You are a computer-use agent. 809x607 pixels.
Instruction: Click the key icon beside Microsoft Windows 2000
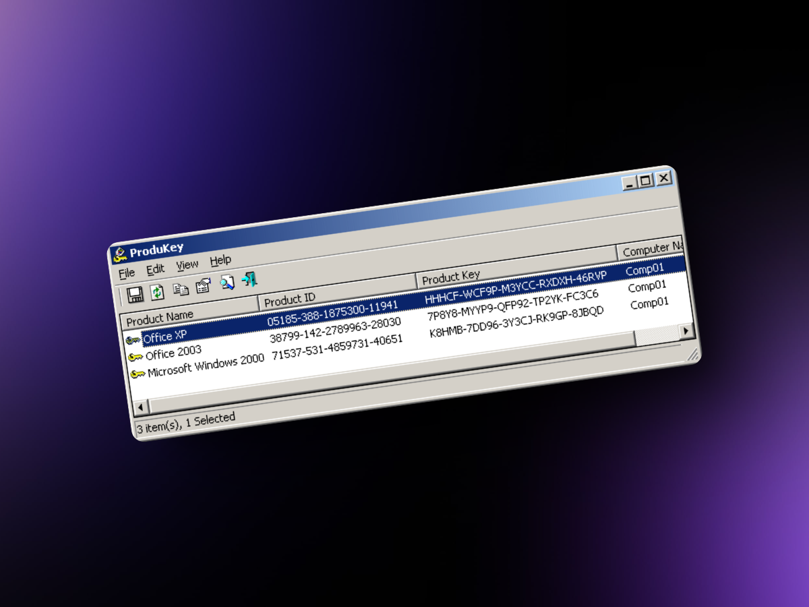pos(138,374)
